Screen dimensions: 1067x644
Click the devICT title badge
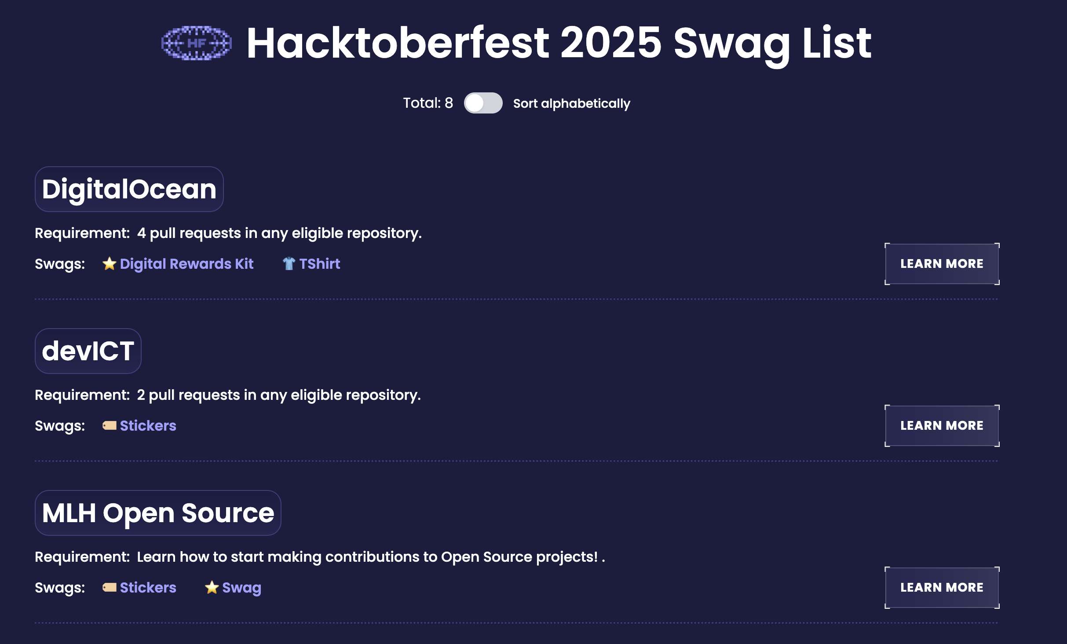pos(88,351)
